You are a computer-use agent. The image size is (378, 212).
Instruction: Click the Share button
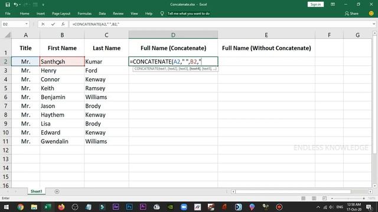coord(351,14)
